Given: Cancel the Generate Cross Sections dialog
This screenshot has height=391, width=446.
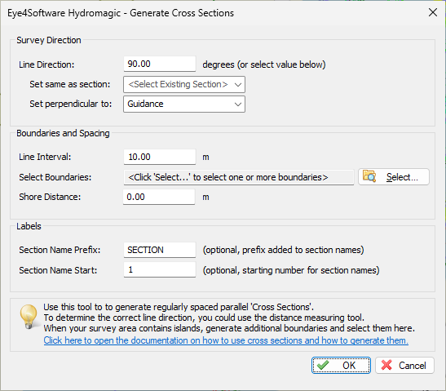Looking at the screenshot, I should click(404, 365).
